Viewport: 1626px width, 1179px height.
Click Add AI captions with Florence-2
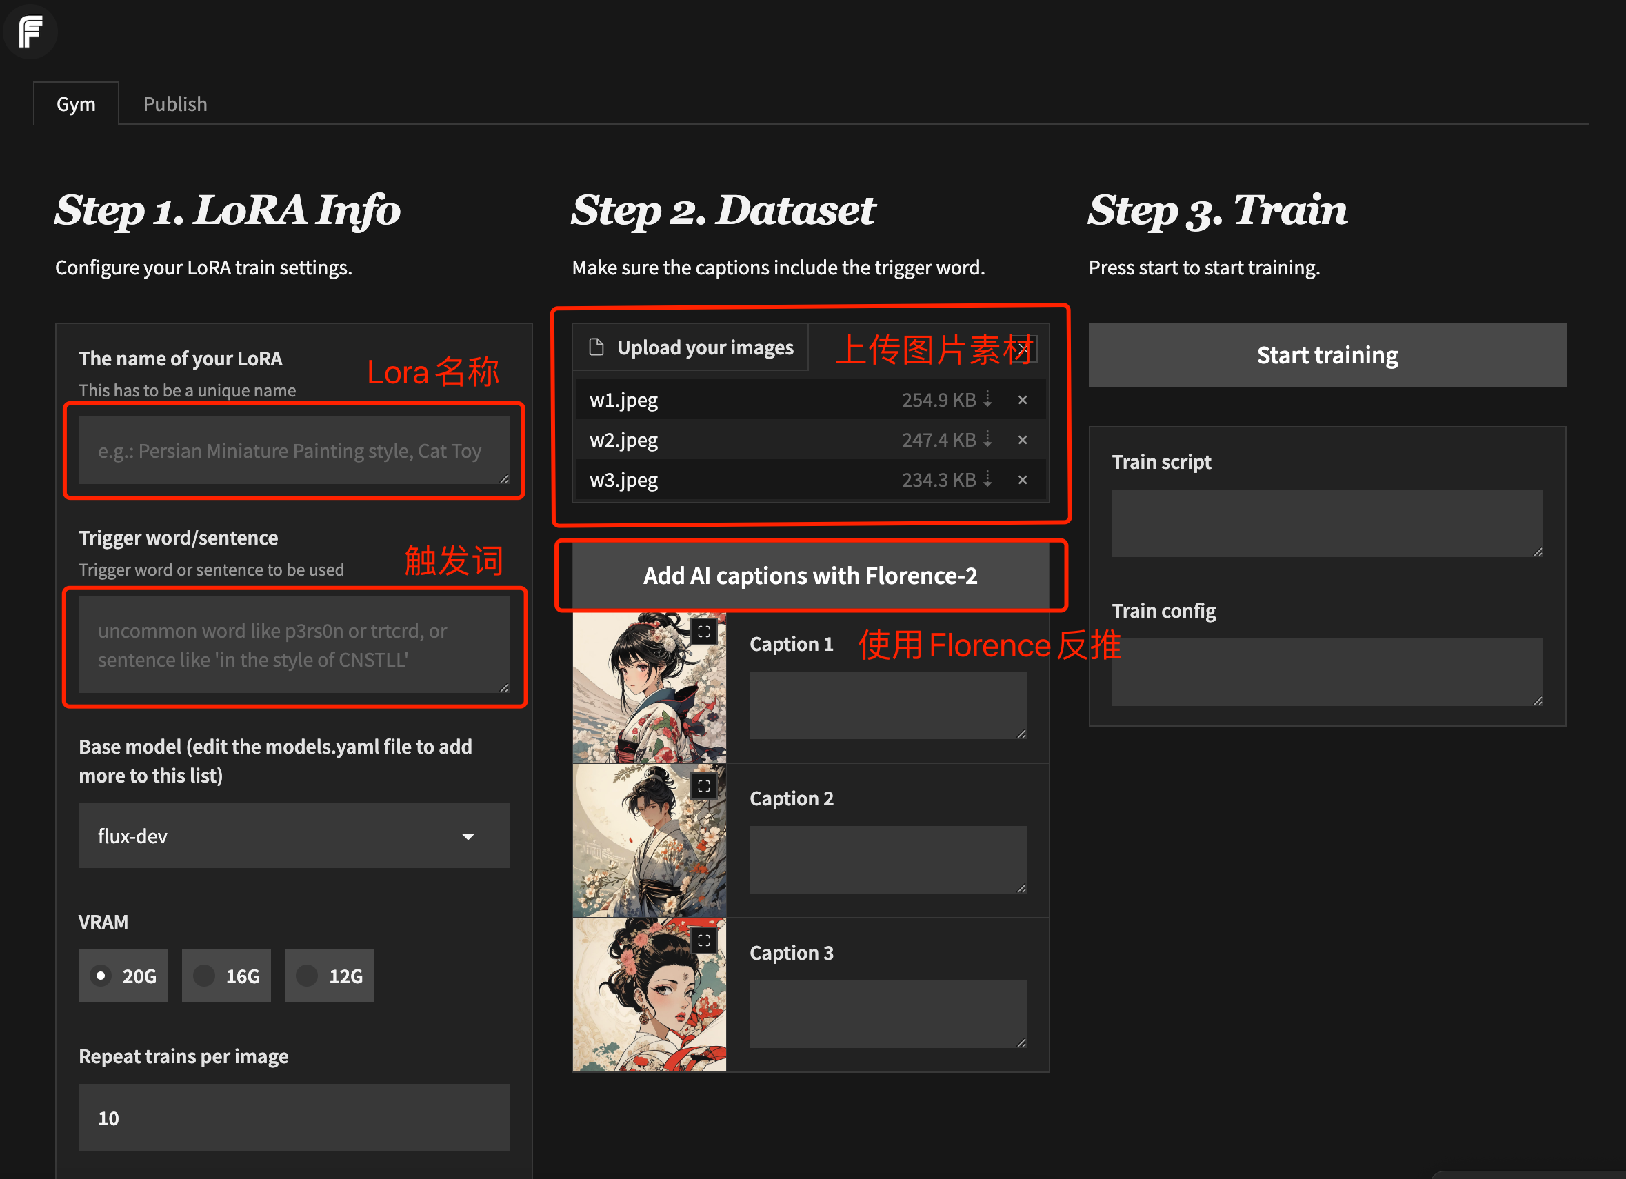click(810, 576)
